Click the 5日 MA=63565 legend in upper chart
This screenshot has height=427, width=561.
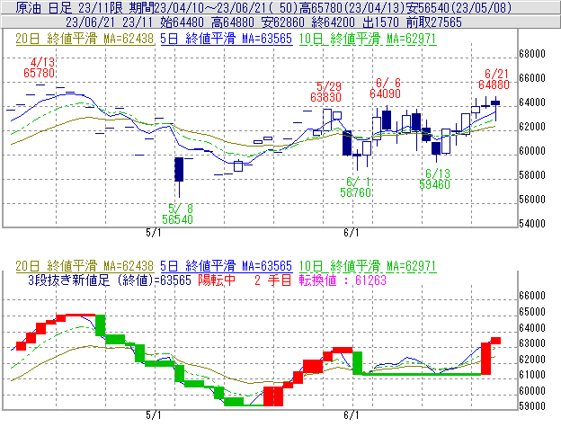pos(227,39)
